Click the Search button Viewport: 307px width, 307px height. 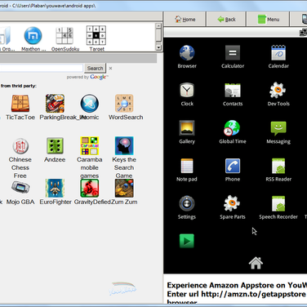click(95, 69)
